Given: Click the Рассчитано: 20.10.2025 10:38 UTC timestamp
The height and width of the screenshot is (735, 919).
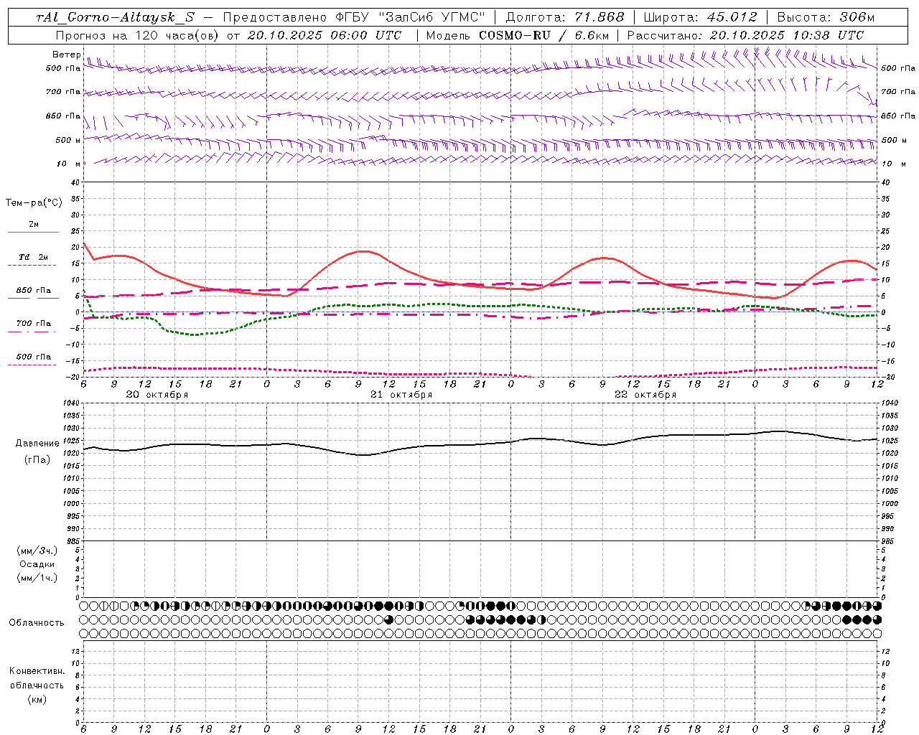Looking at the screenshot, I should pyautogui.click(x=745, y=35).
